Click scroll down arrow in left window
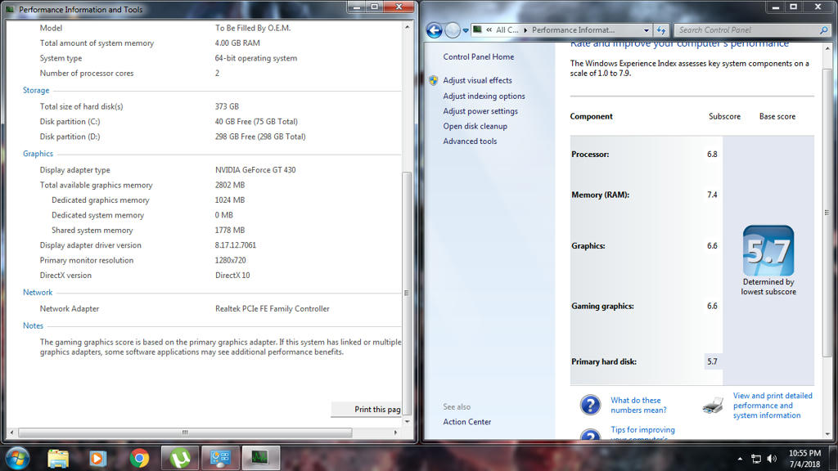838x471 pixels. (407, 422)
